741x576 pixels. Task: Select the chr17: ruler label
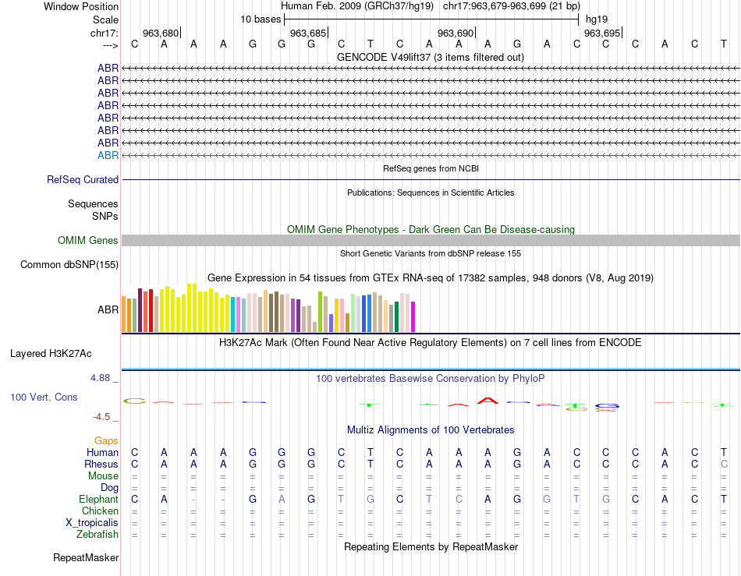(x=105, y=33)
